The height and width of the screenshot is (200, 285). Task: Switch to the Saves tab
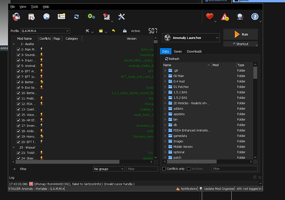(x=178, y=51)
